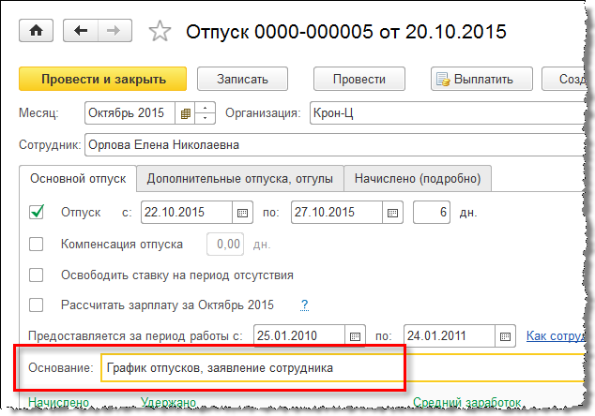Click work period end field 24.01.2011
This screenshot has height=416, width=595.
(x=450, y=336)
